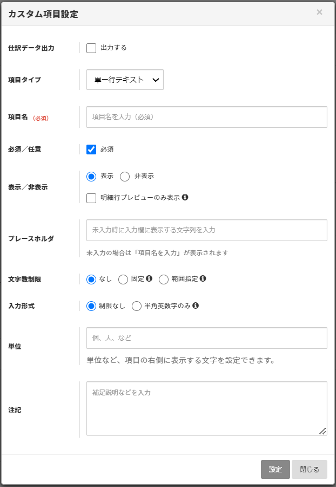Click inside the 注記 textarea
This screenshot has height=487, width=336.
(x=207, y=408)
